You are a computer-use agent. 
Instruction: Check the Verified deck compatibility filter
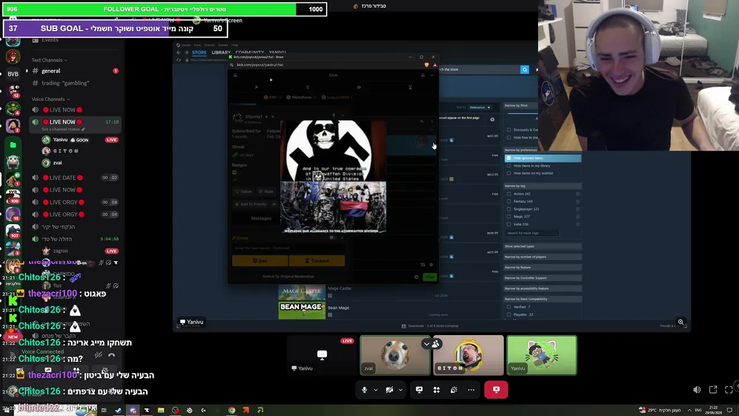[509, 307]
